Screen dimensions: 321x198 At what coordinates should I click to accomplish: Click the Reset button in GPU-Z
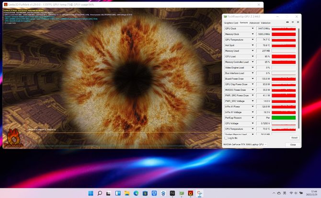click(294, 138)
